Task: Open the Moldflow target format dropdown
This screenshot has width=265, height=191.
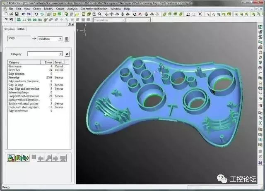Action: pyautogui.click(x=60, y=39)
